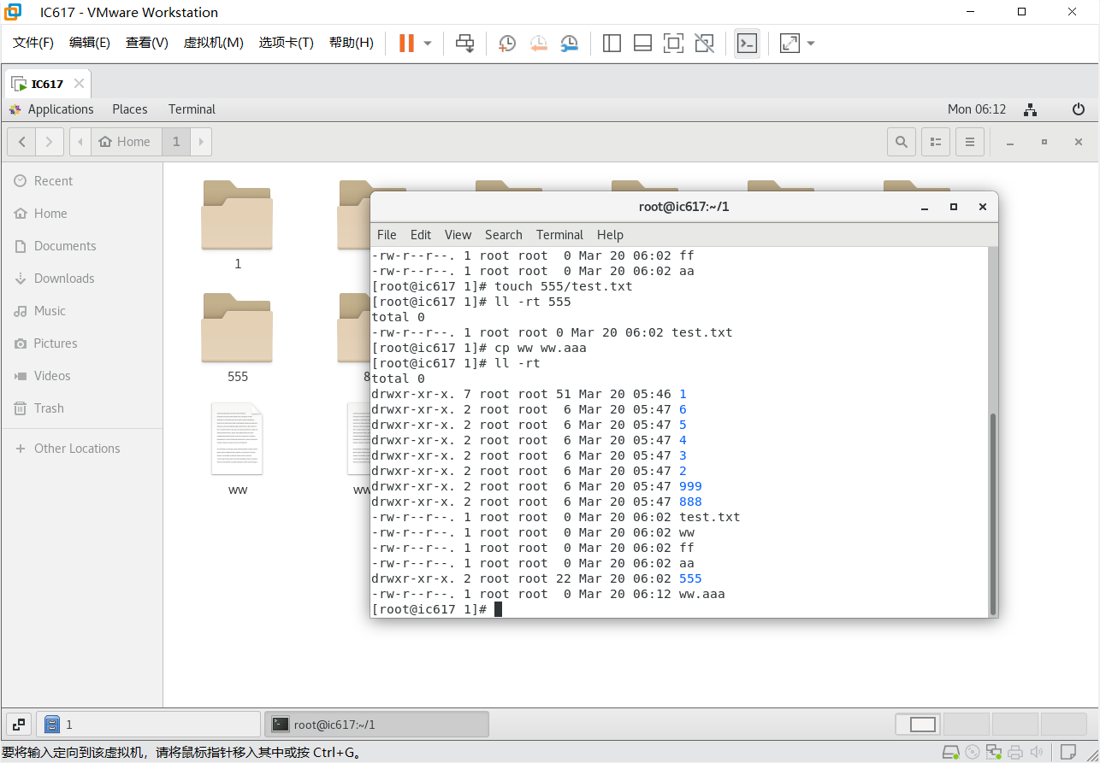This screenshot has height=763, width=1100.
Task: Open the stretch display options dropdown arrow
Action: [811, 43]
